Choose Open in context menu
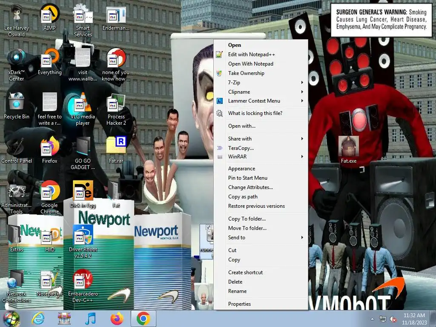The width and height of the screenshot is (436, 327). (x=266, y=45)
